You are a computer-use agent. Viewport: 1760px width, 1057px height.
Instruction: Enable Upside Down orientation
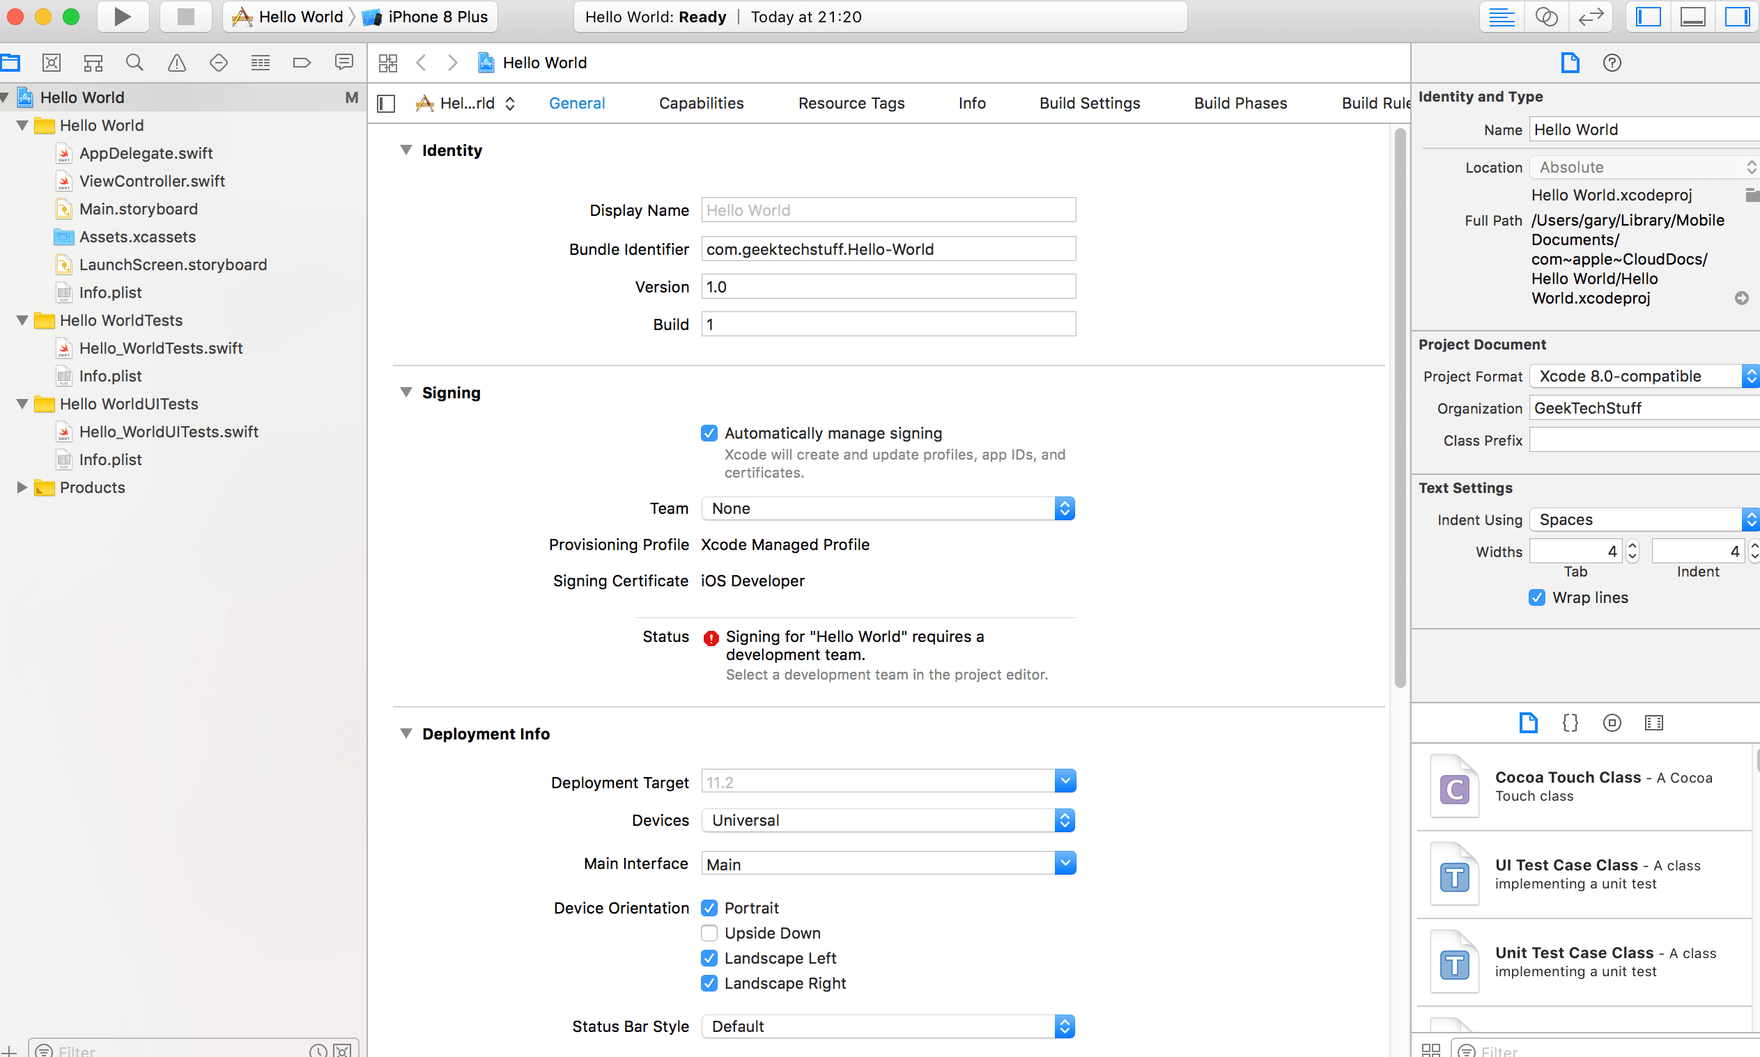click(709, 933)
